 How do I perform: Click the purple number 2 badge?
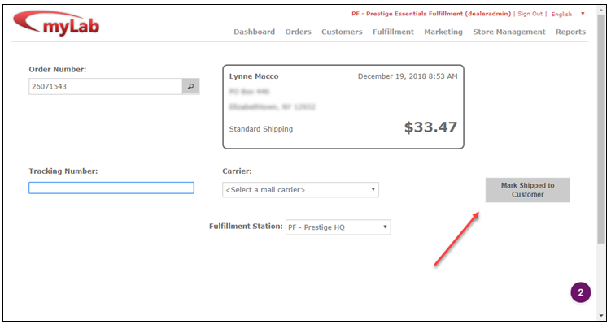click(x=581, y=292)
